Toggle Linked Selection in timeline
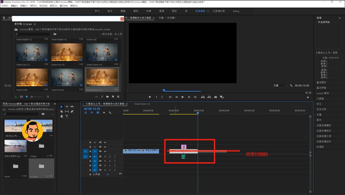The height and width of the screenshot is (195, 345). 98,113
